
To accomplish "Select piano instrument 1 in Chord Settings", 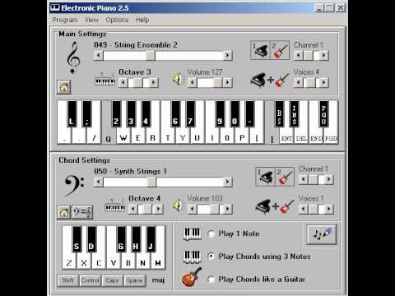I will coord(265,177).
